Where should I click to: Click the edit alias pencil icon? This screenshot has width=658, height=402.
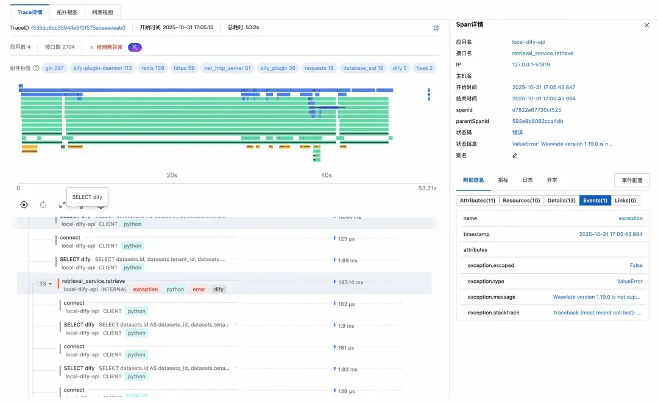tap(515, 156)
